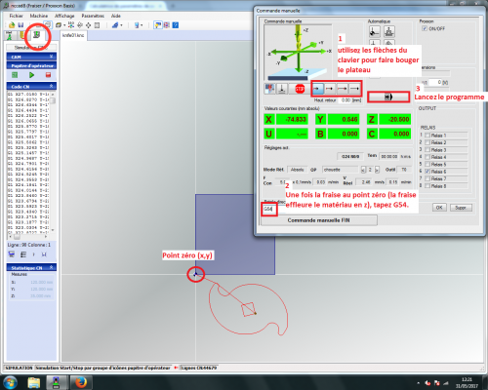Screen dimensions: 488x390
Task: Toggle the Relais 8 checkbox
Action: 427,186
